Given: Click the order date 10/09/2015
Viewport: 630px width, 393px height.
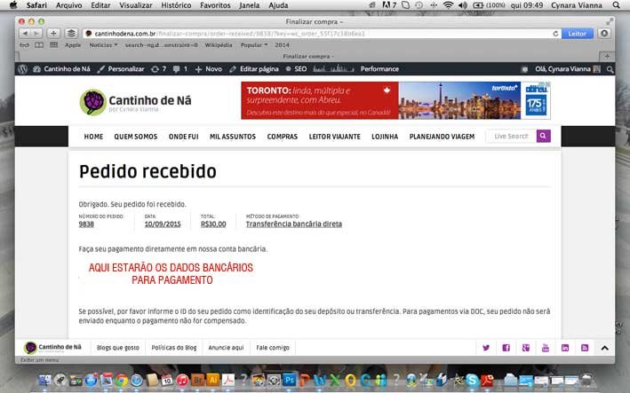Looking at the screenshot, I should click(163, 224).
